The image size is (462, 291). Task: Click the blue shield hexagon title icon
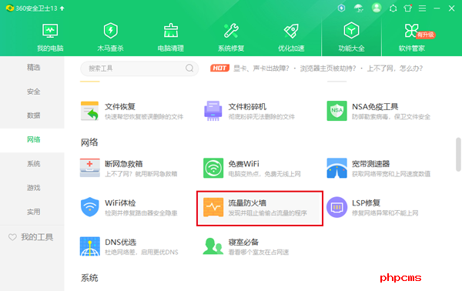(341, 8)
